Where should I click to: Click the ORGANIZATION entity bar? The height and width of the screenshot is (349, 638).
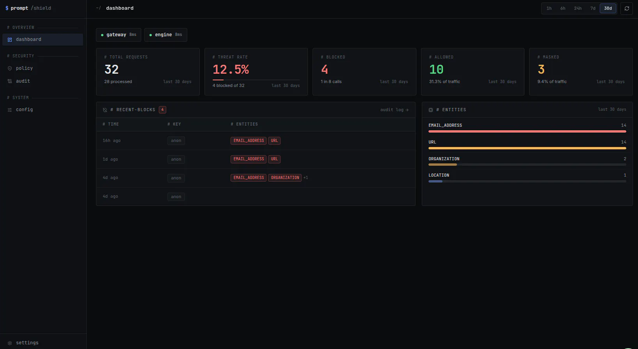(527, 165)
